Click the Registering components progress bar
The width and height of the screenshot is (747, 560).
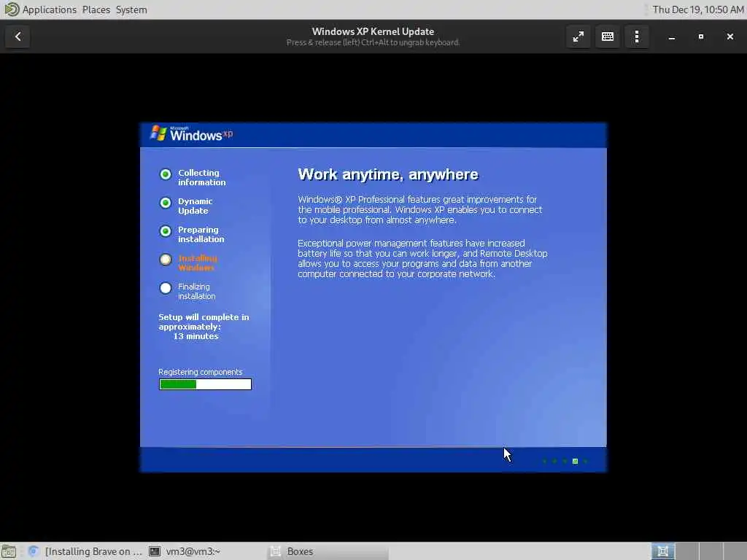pyautogui.click(x=205, y=384)
